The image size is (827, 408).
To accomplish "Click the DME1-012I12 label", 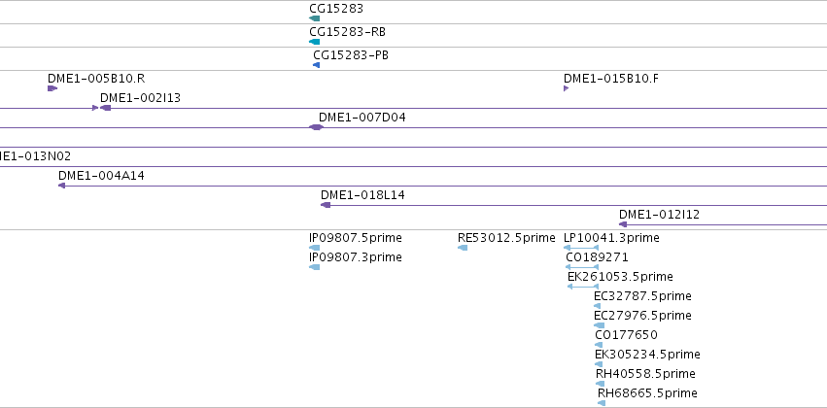I will pos(659,215).
